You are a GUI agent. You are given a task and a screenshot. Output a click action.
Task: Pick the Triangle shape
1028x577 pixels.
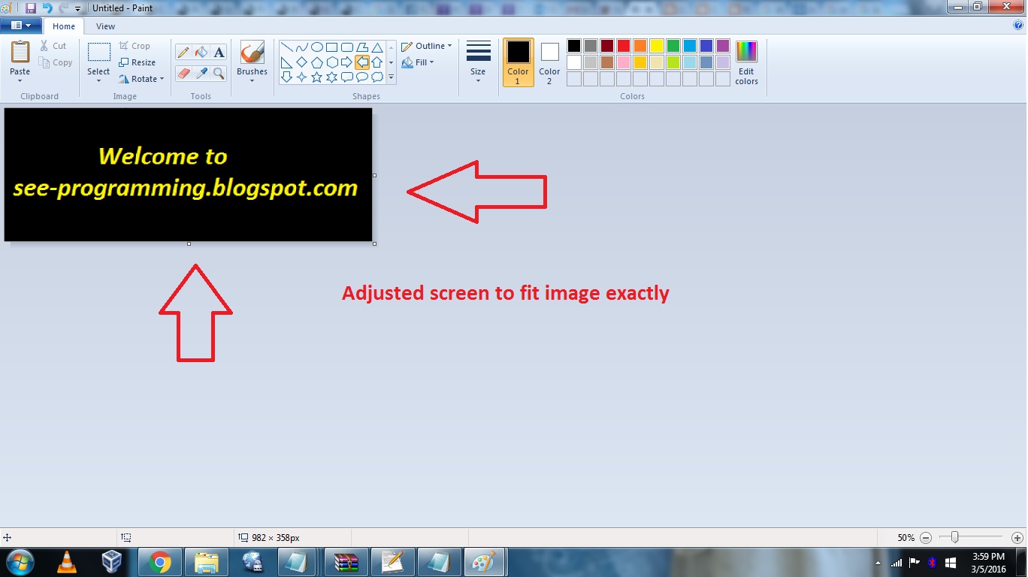pyautogui.click(x=376, y=47)
